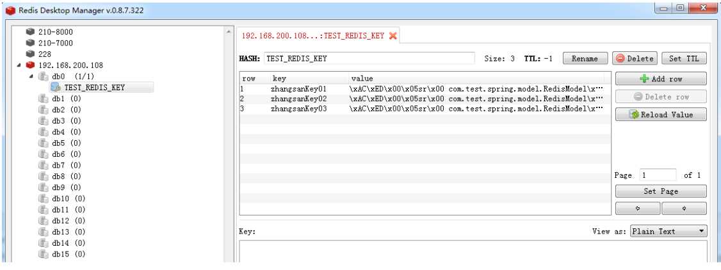Go to previous page arrow button
Viewport: 721px width, 270px height.
[638, 209]
